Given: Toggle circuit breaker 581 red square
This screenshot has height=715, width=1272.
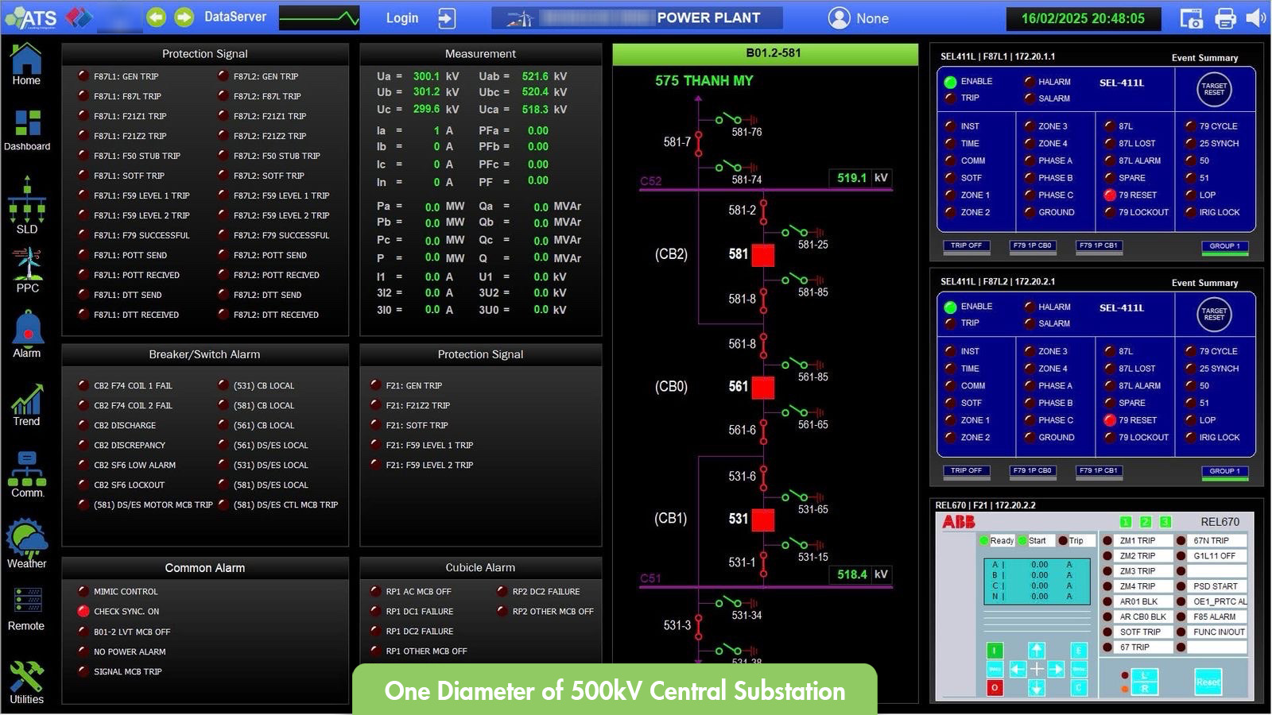Looking at the screenshot, I should [763, 255].
